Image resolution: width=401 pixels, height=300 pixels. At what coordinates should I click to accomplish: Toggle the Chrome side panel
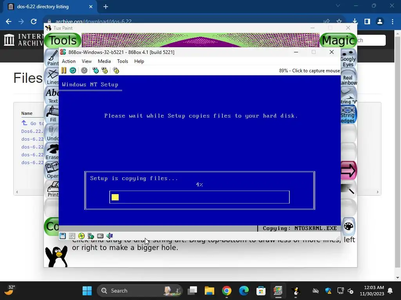pyautogui.click(x=367, y=21)
